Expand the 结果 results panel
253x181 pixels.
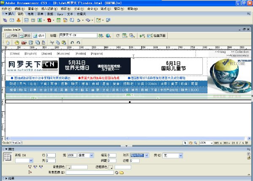tap(6, 178)
